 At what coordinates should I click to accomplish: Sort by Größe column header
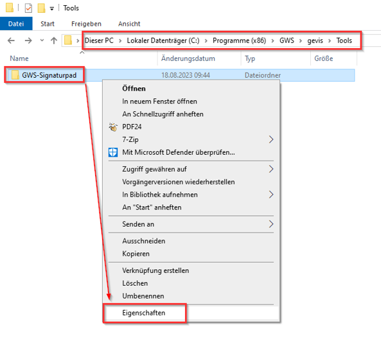click(324, 58)
